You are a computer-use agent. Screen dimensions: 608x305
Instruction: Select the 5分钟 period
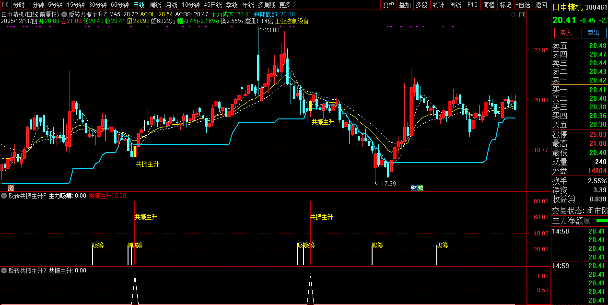[55, 5]
